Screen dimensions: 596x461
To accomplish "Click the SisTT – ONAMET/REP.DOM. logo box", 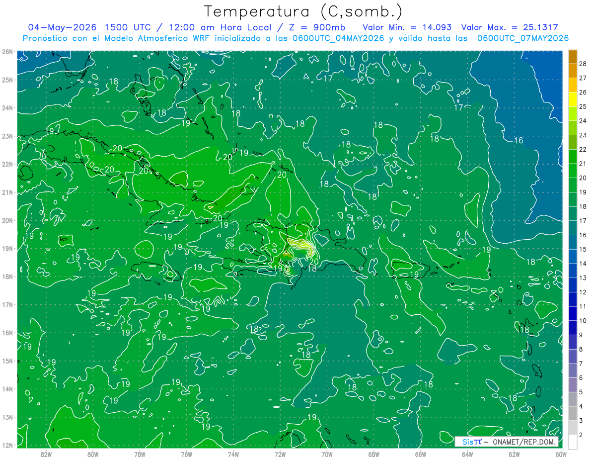I will 507,442.
